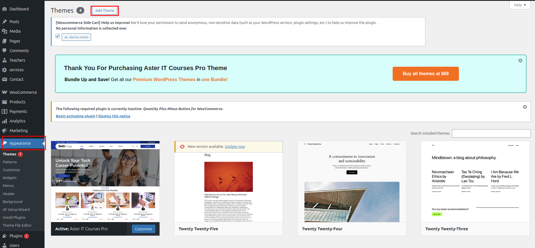
Task: Click the Posts pushpin icon
Action: 5,22
